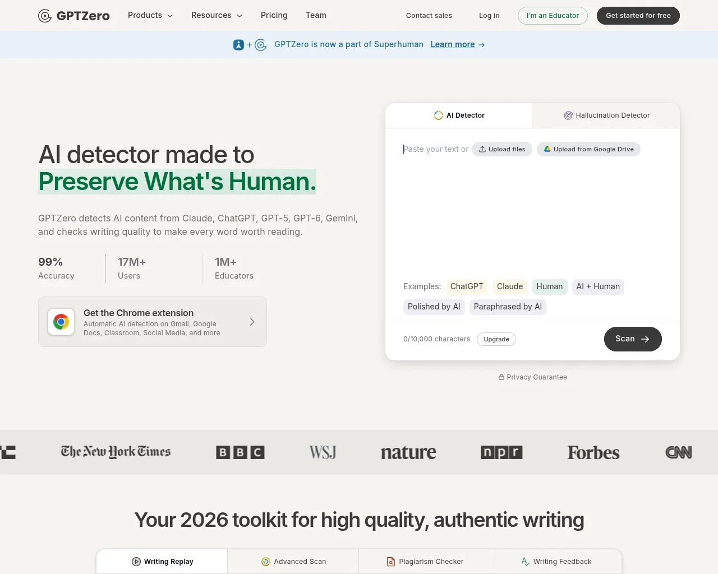
Task: Click the nature logo
Action: [408, 452]
